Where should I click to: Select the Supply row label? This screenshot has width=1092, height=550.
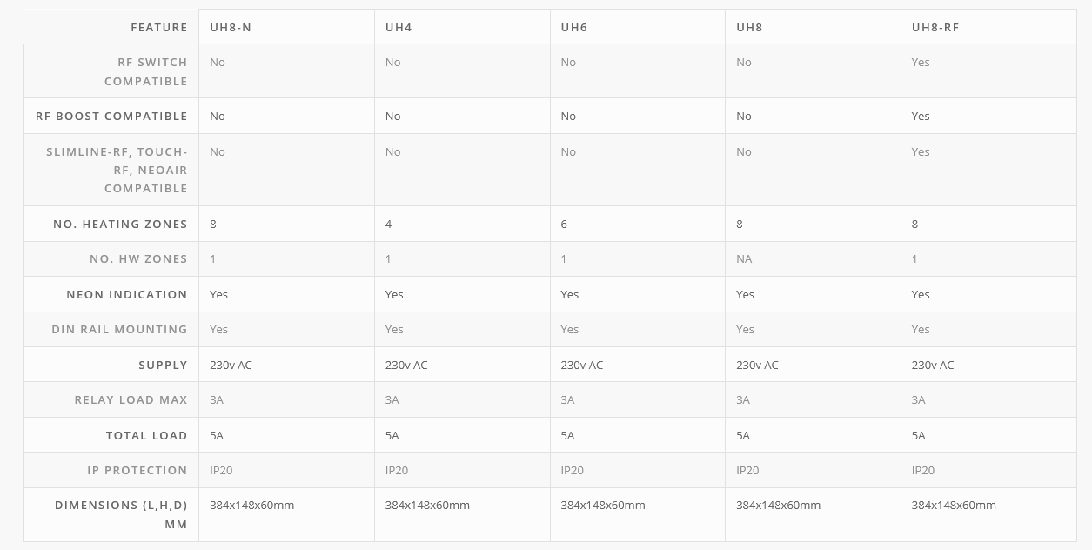tap(163, 365)
